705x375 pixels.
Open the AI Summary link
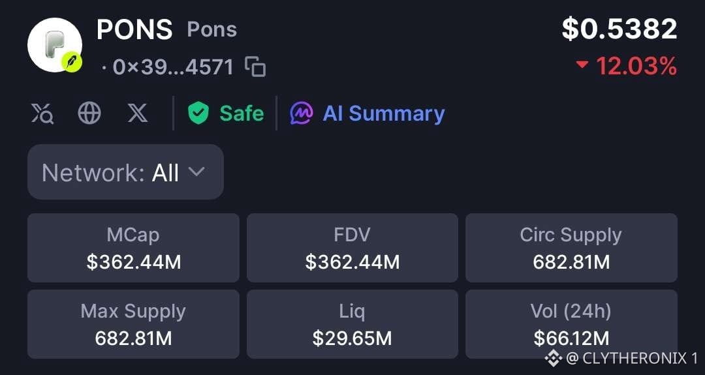(x=384, y=113)
